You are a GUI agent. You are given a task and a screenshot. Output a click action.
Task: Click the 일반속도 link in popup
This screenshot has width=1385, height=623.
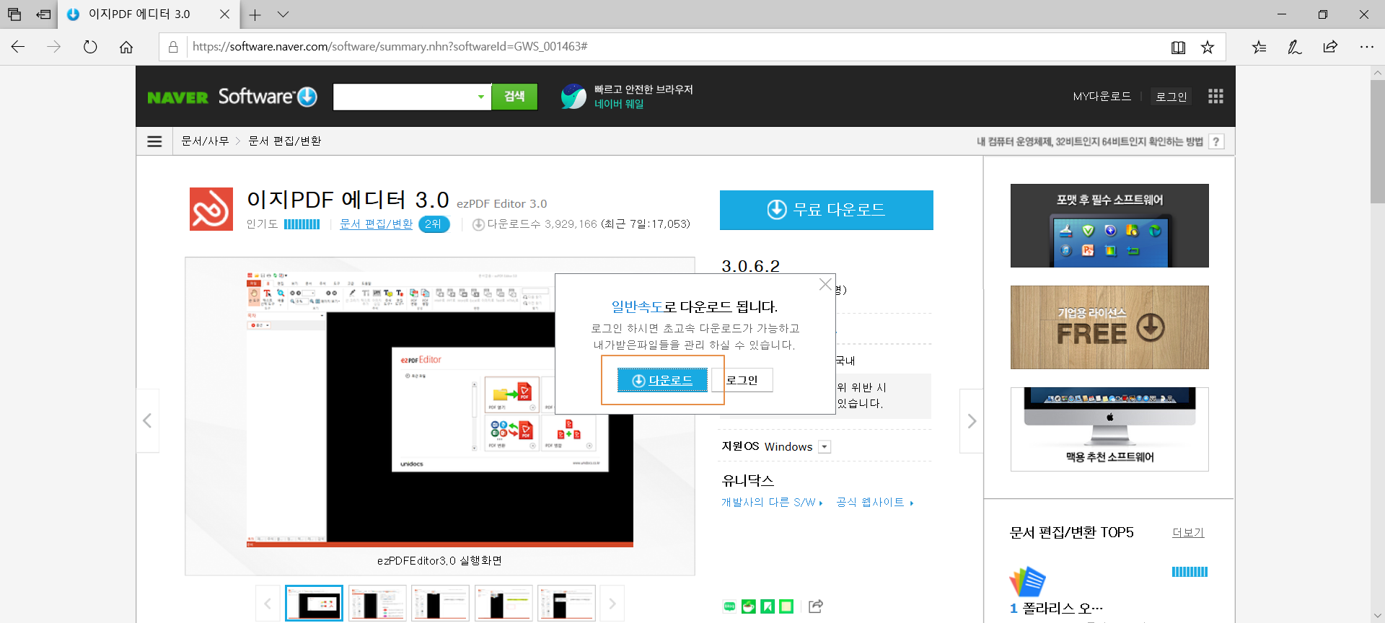click(x=637, y=306)
